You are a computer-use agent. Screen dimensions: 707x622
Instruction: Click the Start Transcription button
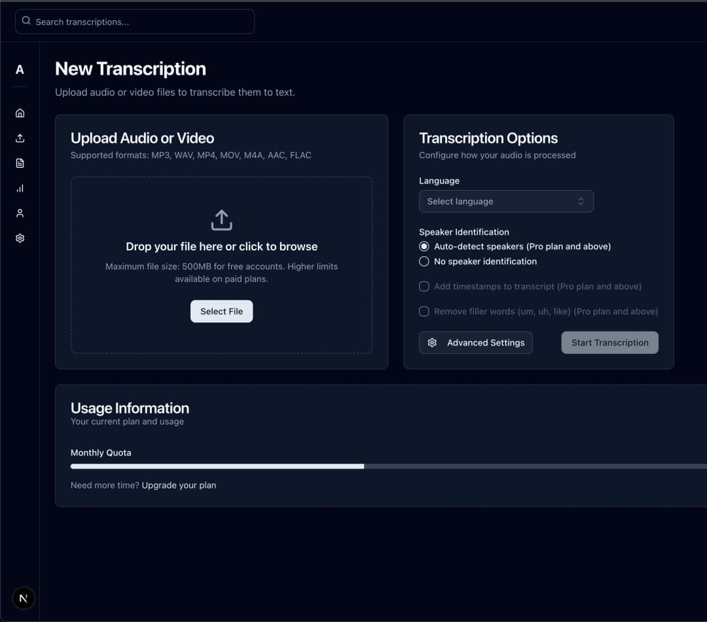609,343
